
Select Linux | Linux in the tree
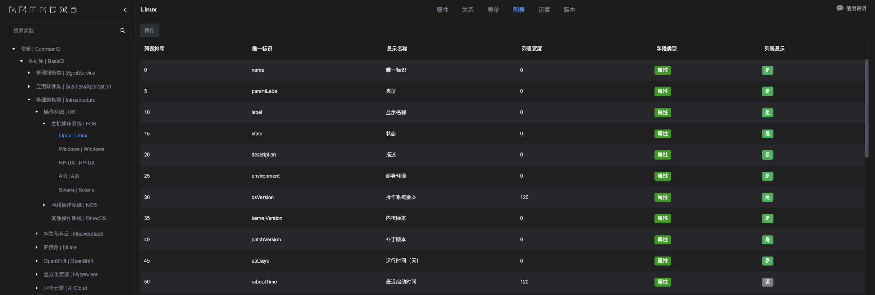[x=73, y=136]
